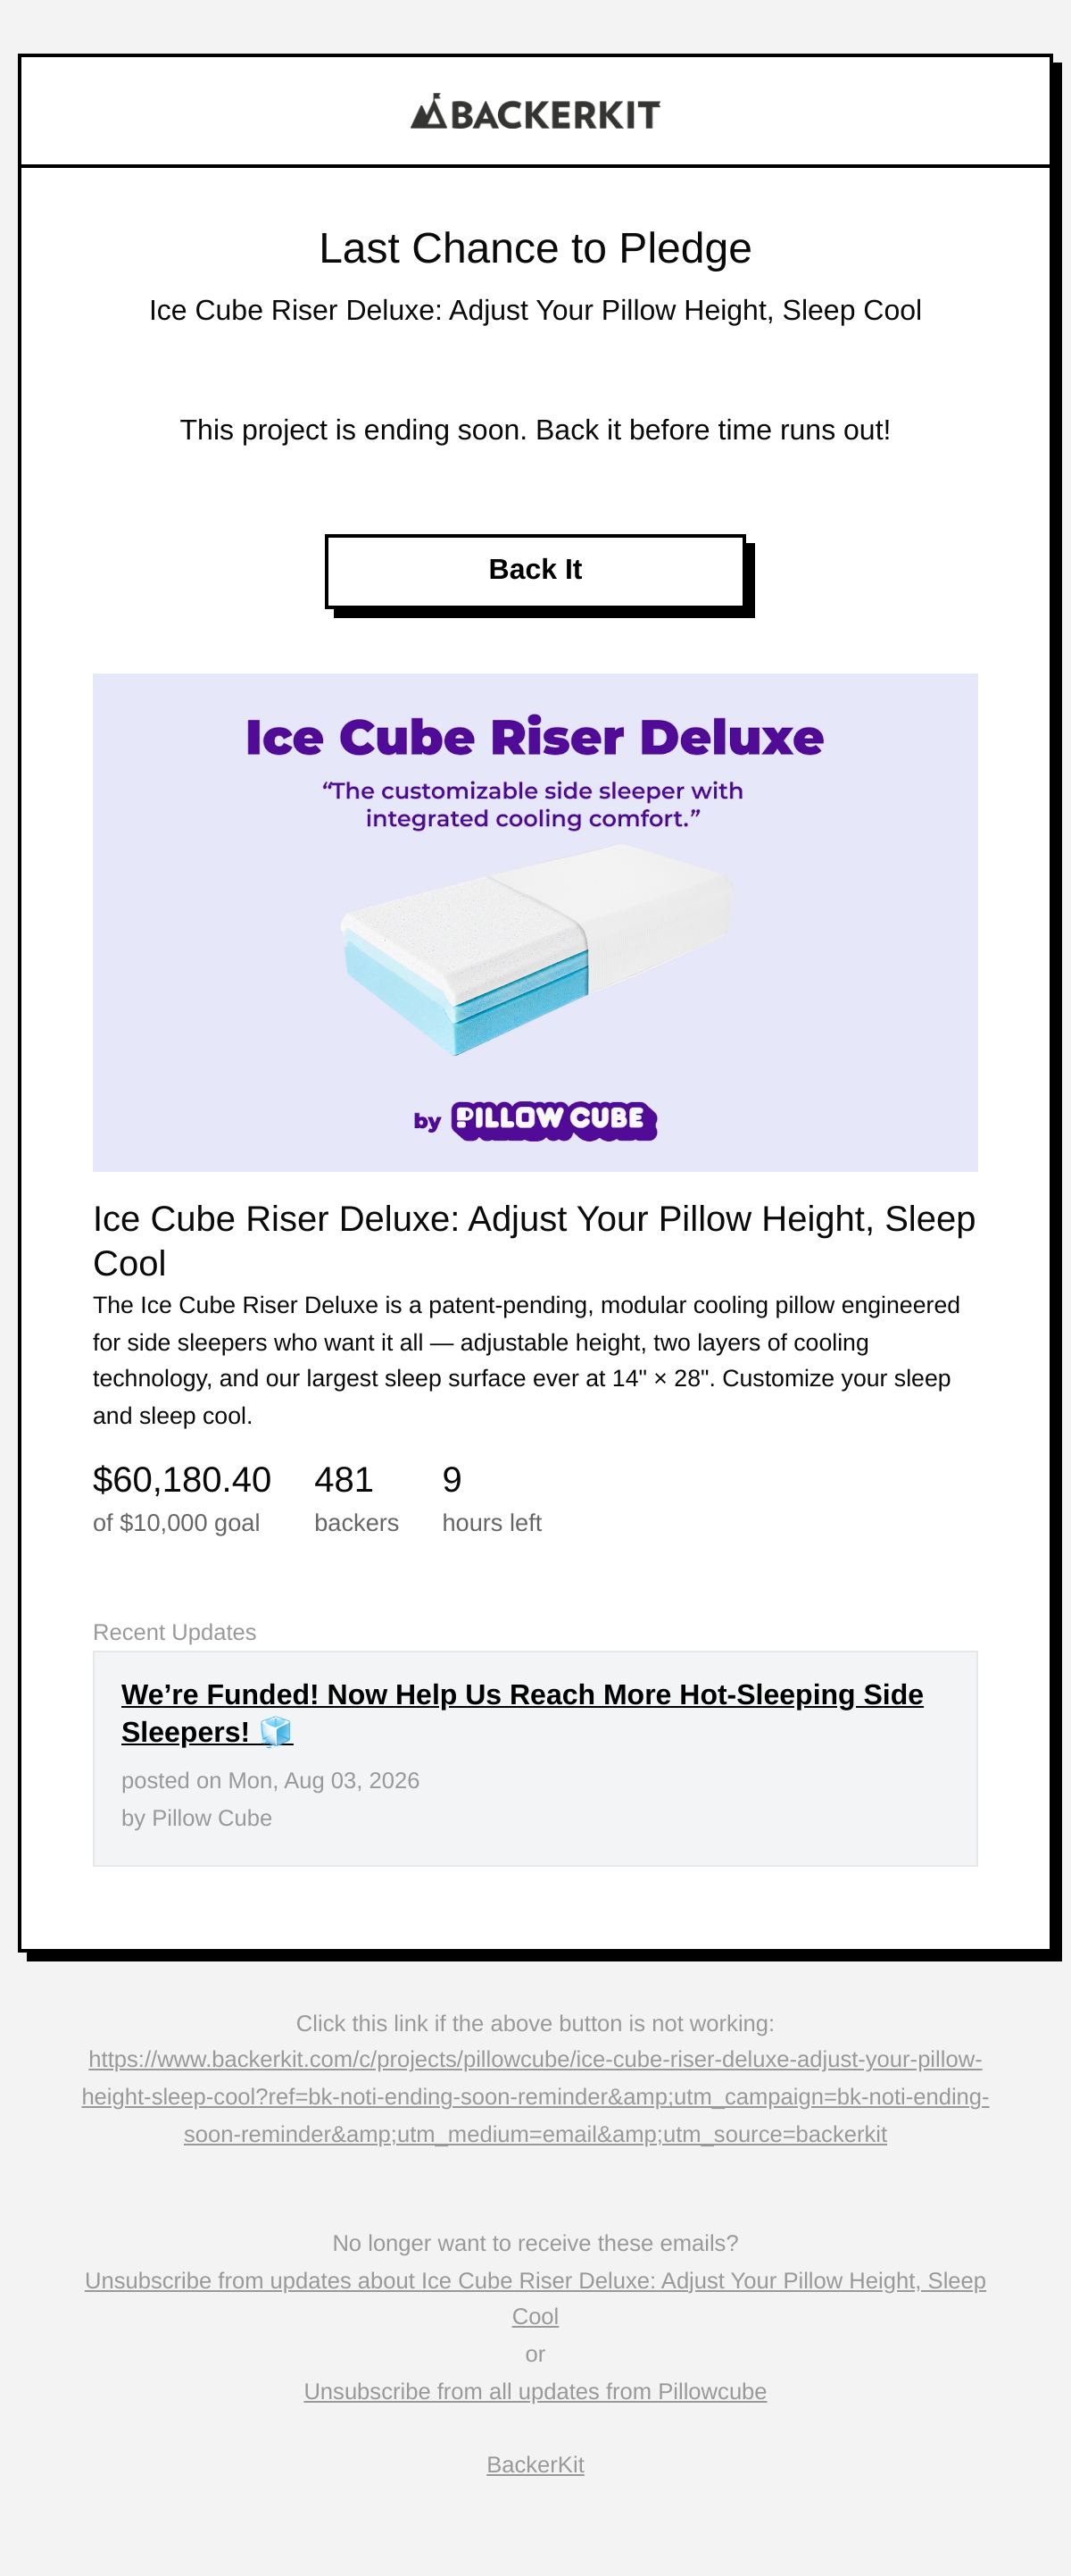The image size is (1071, 2576).
Task: Click the $60,180.40 pledged amount
Action: (x=182, y=1479)
